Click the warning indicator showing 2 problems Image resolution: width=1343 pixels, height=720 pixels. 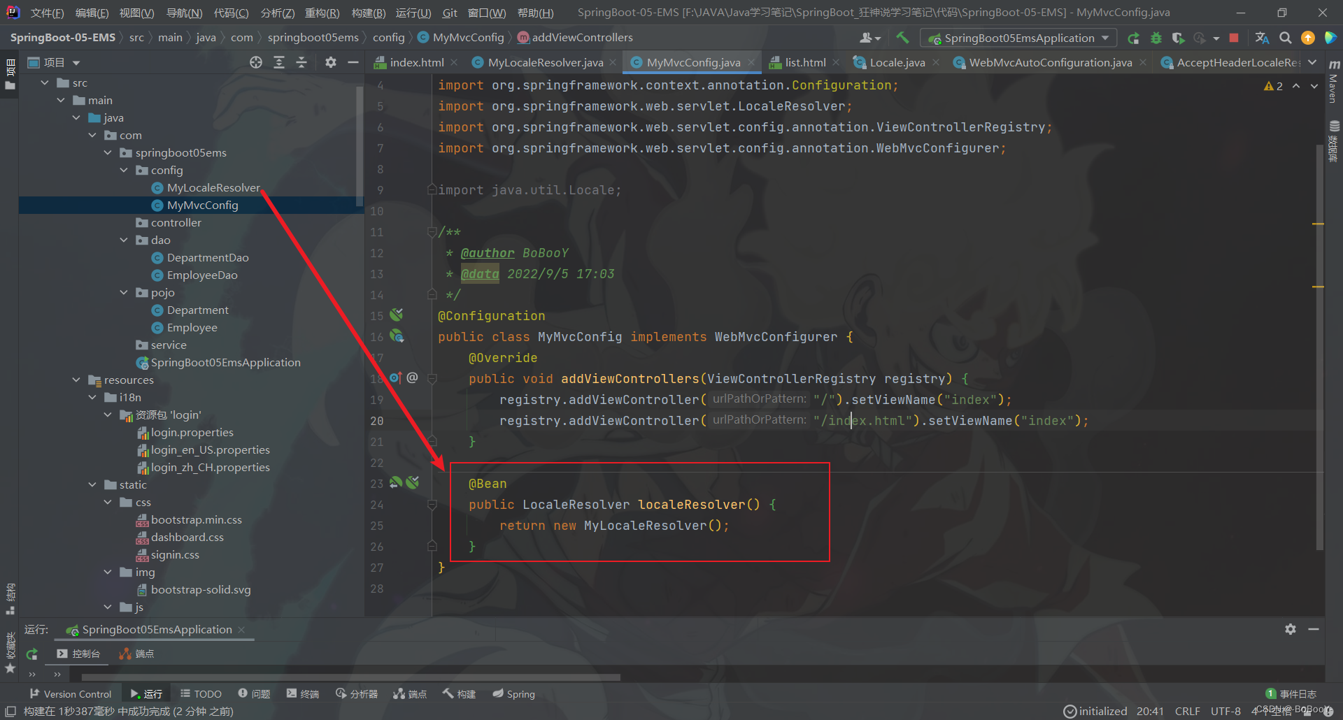click(x=1273, y=86)
